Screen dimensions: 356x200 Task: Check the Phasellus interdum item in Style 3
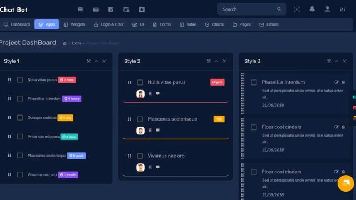254,82
